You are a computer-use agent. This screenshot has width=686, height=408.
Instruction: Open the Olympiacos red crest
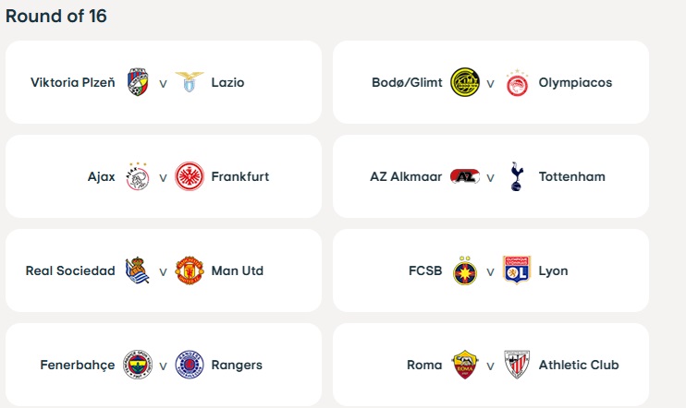517,82
